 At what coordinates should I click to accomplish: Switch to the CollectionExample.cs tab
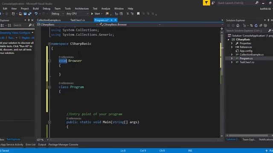49,20
